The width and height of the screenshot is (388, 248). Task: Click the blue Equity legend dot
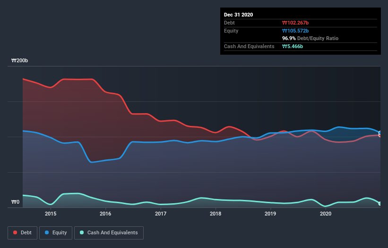47,232
